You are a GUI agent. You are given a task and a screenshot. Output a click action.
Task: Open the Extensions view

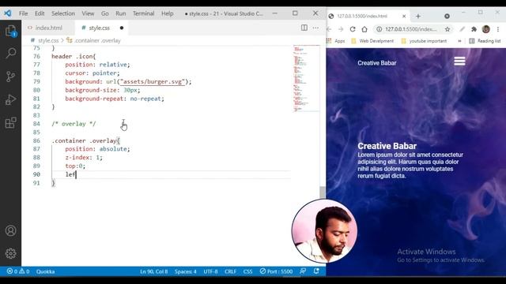click(10, 123)
